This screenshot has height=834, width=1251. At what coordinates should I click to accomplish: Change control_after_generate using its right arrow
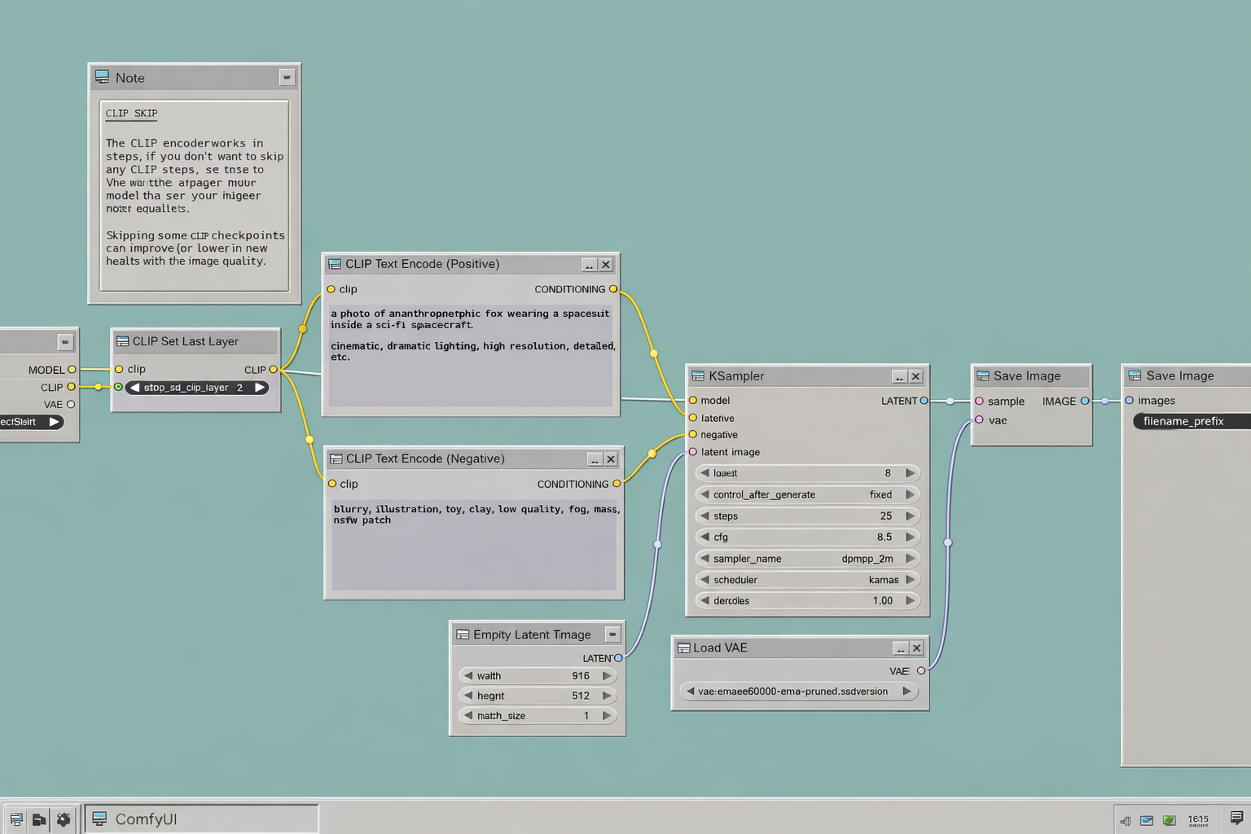pos(910,494)
